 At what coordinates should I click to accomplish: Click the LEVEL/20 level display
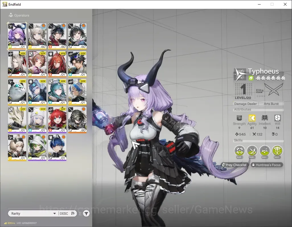pyautogui.click(x=243, y=91)
